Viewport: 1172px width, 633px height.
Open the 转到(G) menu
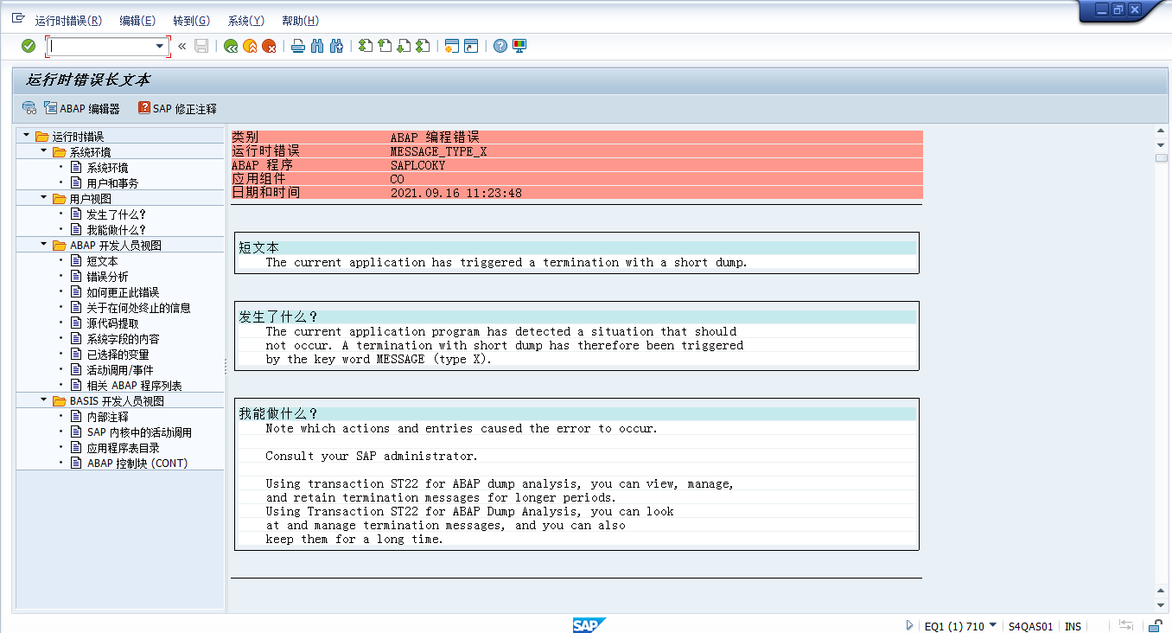[x=189, y=20]
